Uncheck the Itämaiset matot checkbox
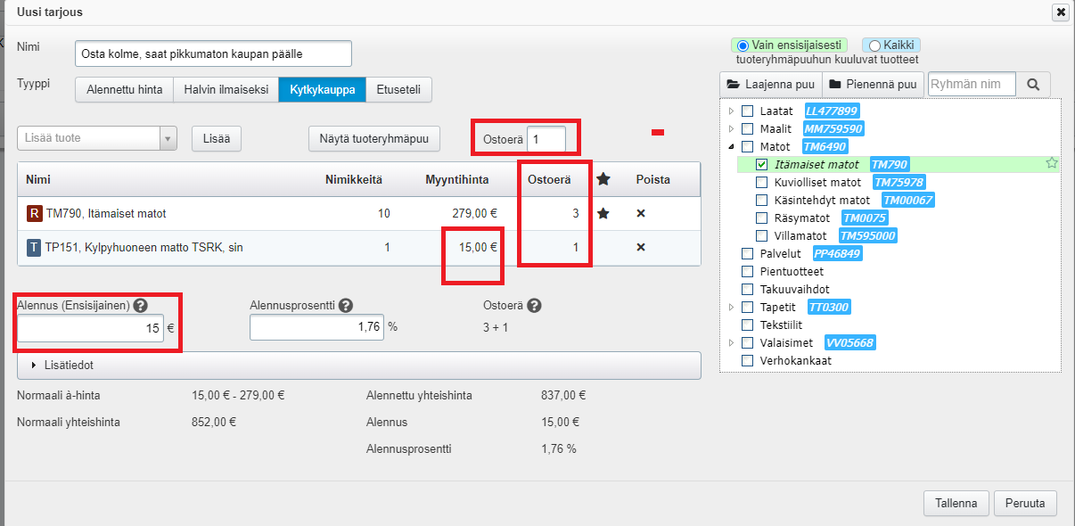The height and width of the screenshot is (526, 1075). point(761,164)
